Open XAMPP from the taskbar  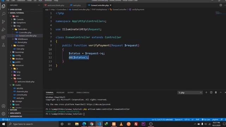point(114,124)
